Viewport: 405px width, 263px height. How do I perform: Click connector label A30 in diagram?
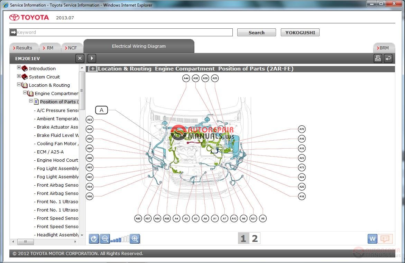[195, 78]
